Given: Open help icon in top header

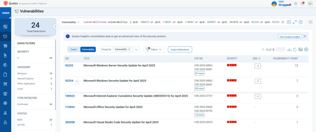Looking at the screenshot, I should pos(296,4).
